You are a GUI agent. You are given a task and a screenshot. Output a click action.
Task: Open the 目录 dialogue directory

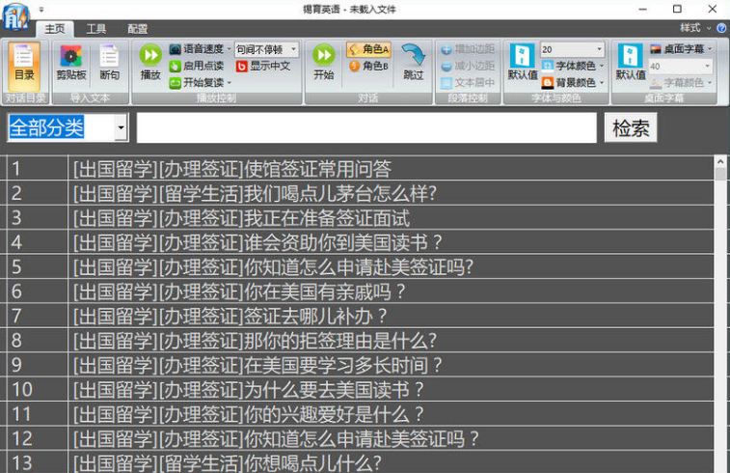[24, 66]
